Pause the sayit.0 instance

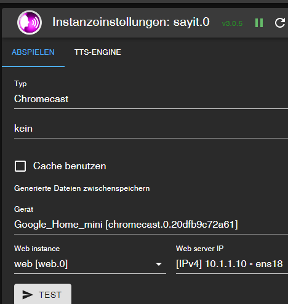[x=259, y=23]
